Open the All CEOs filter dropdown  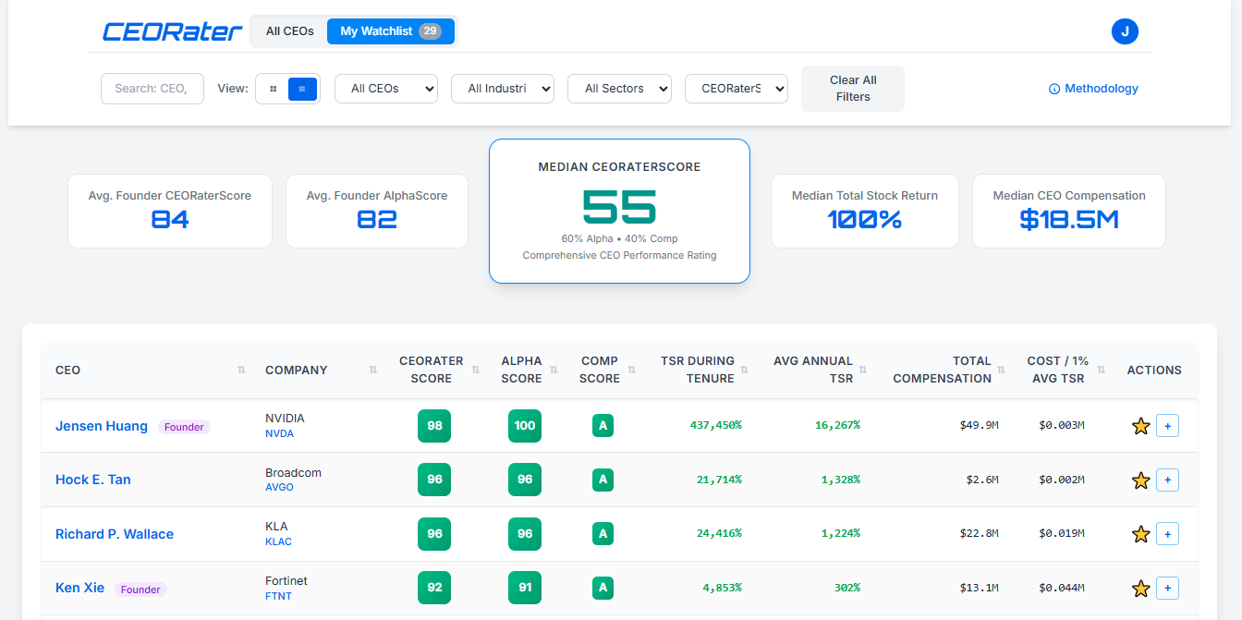click(x=386, y=89)
